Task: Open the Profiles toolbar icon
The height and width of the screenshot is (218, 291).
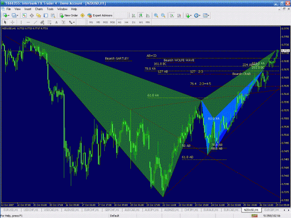Action: click(14, 15)
